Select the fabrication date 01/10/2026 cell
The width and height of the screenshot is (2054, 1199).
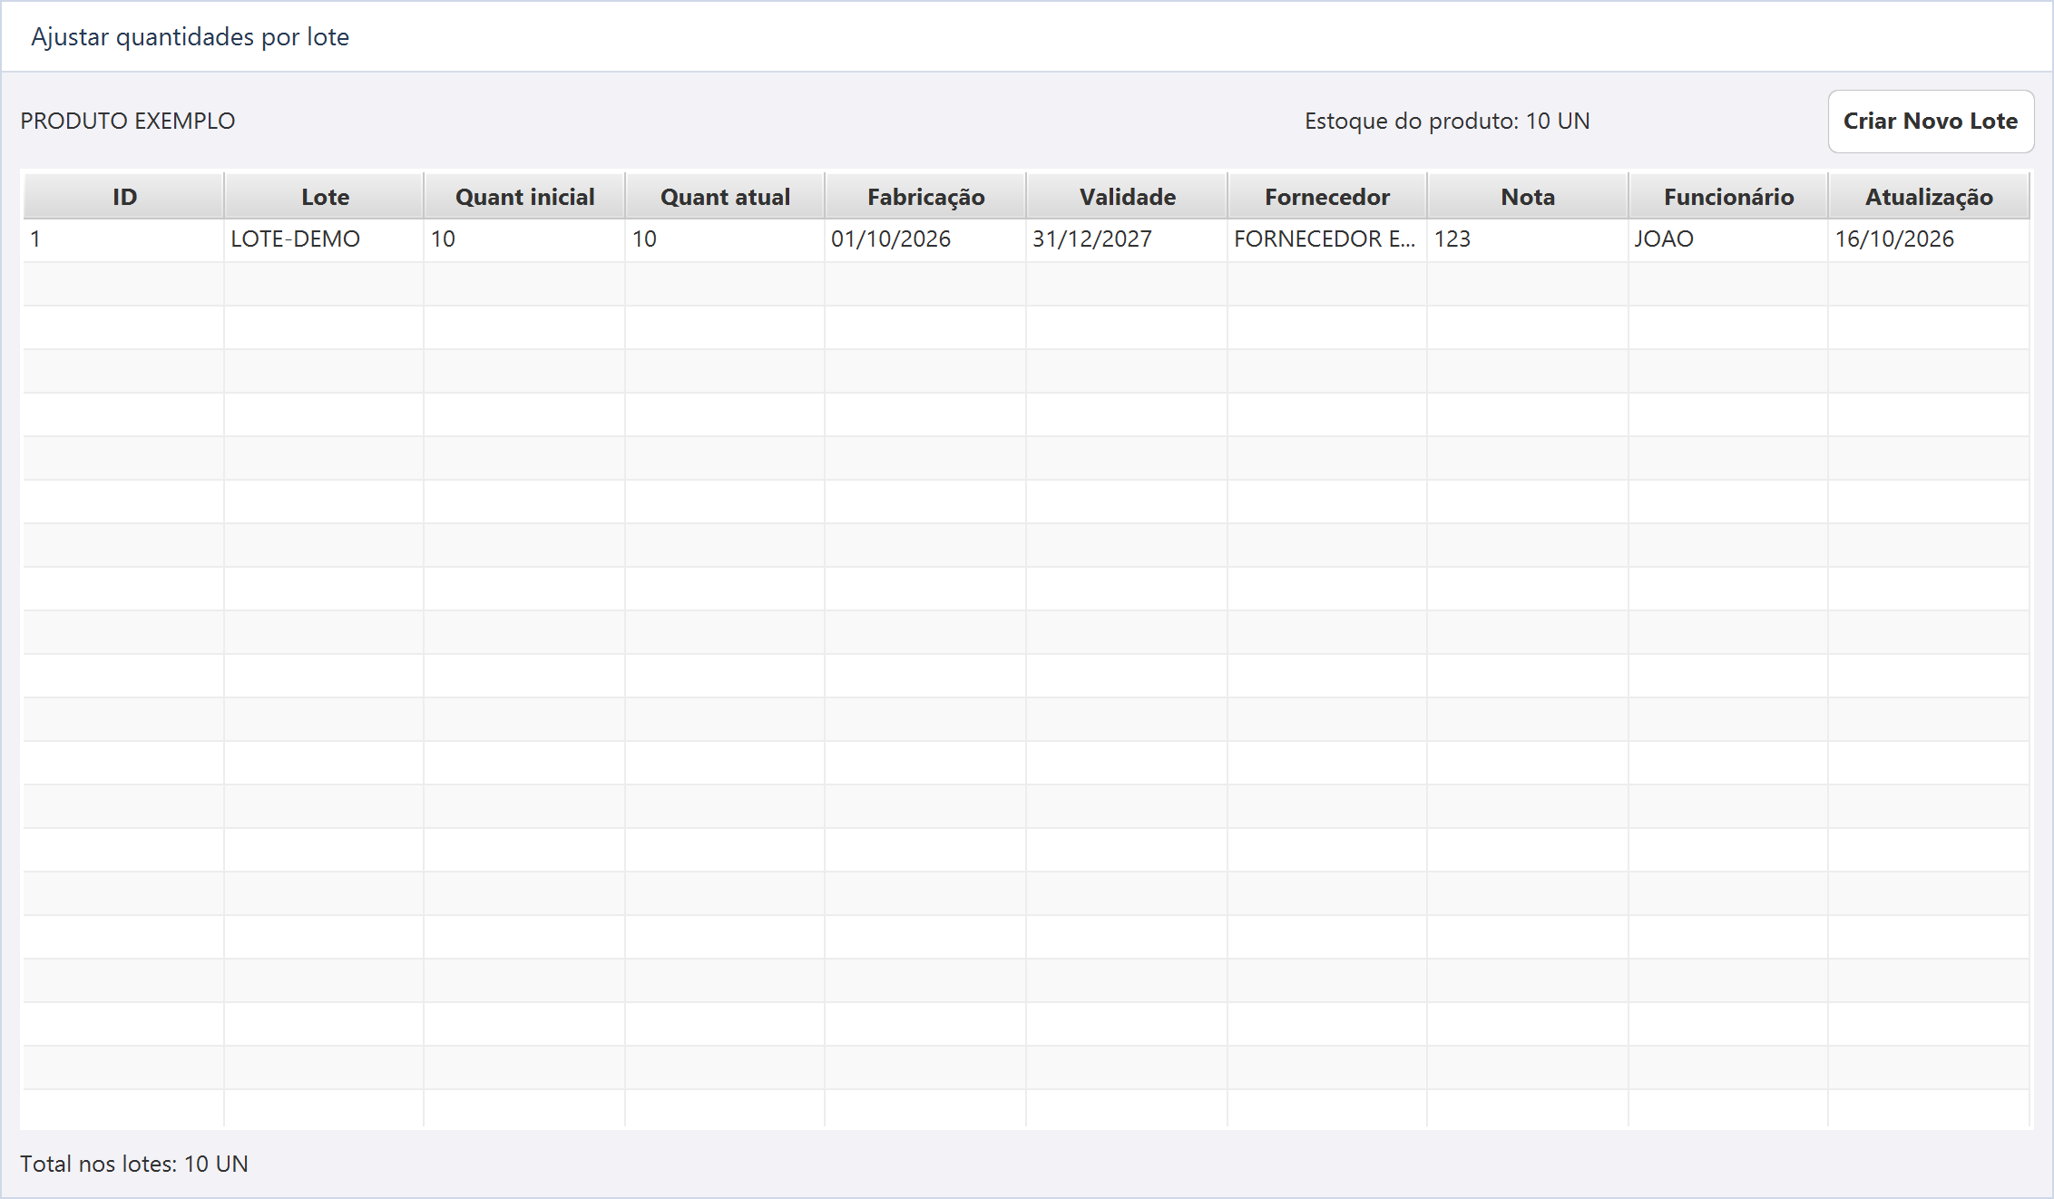925,239
